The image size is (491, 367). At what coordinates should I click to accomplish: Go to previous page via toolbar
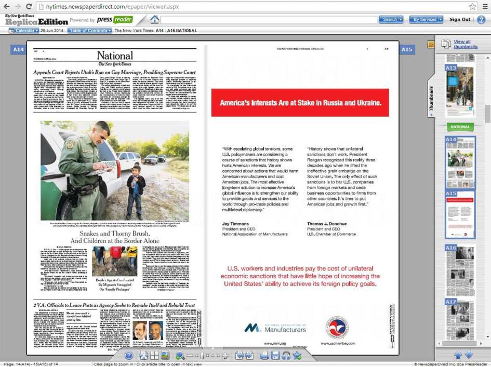[x=240, y=356]
